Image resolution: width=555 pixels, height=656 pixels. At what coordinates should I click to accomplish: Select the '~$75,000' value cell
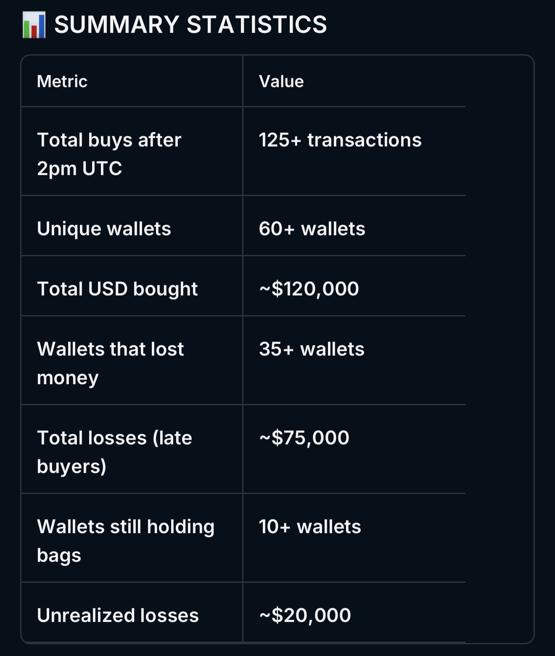tap(304, 438)
